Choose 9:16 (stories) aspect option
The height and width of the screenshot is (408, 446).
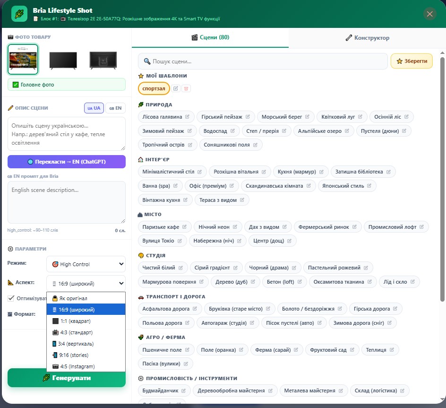click(86, 355)
